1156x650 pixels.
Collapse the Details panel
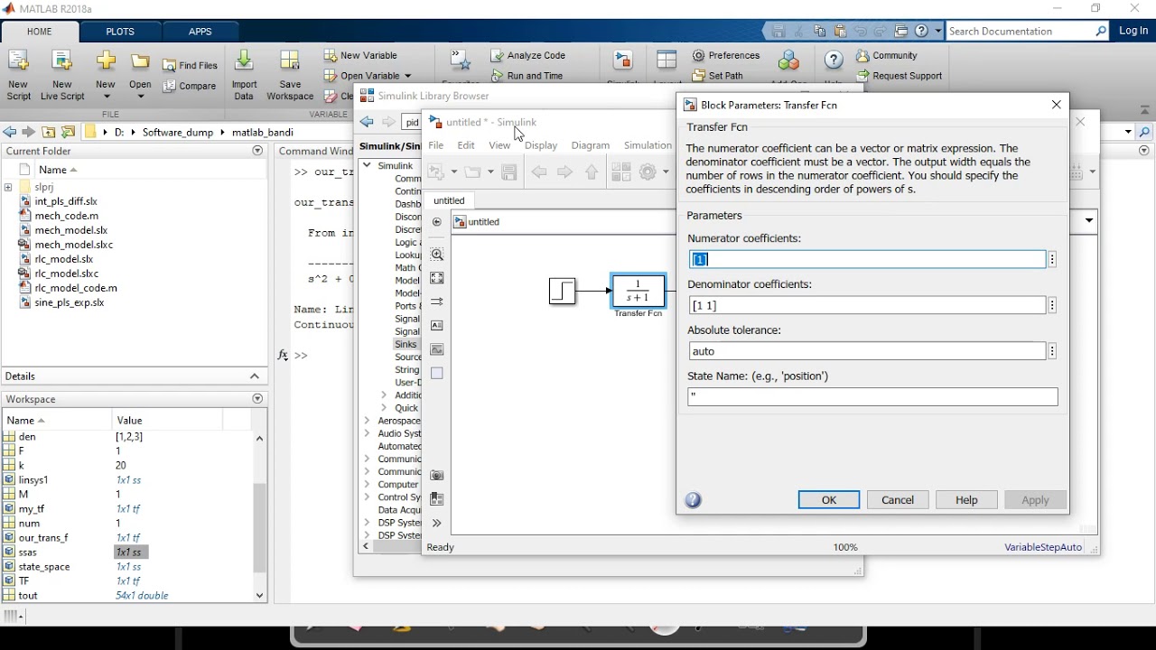pos(255,376)
